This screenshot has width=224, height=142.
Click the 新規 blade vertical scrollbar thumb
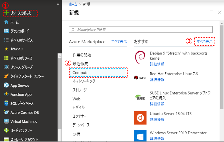(x=222, y=67)
